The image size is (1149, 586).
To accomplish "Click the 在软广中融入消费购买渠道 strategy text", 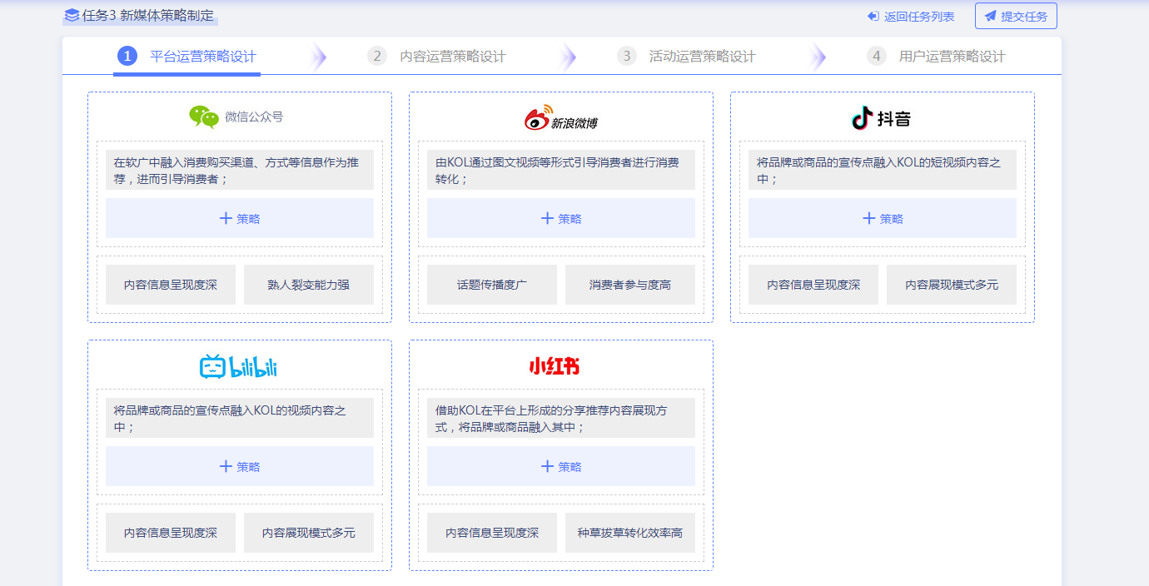I will (240, 170).
